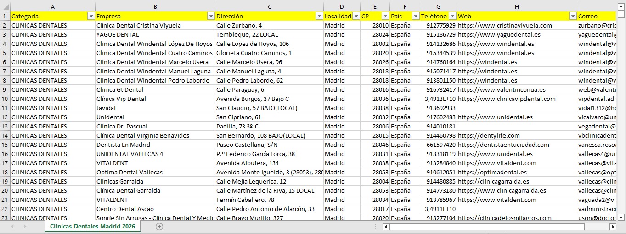Select cell Clínica Dental Virginia Benavides
The width and height of the screenshot is (626, 234).
tap(155, 135)
